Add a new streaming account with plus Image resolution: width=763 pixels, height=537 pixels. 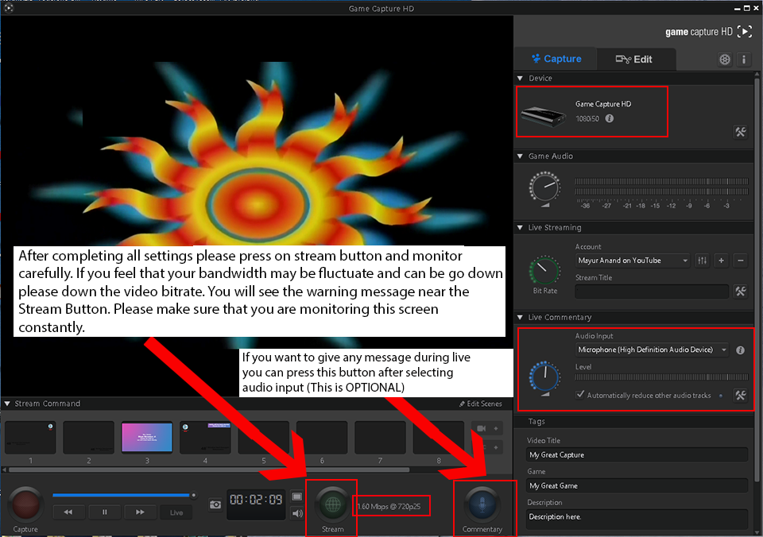click(721, 261)
